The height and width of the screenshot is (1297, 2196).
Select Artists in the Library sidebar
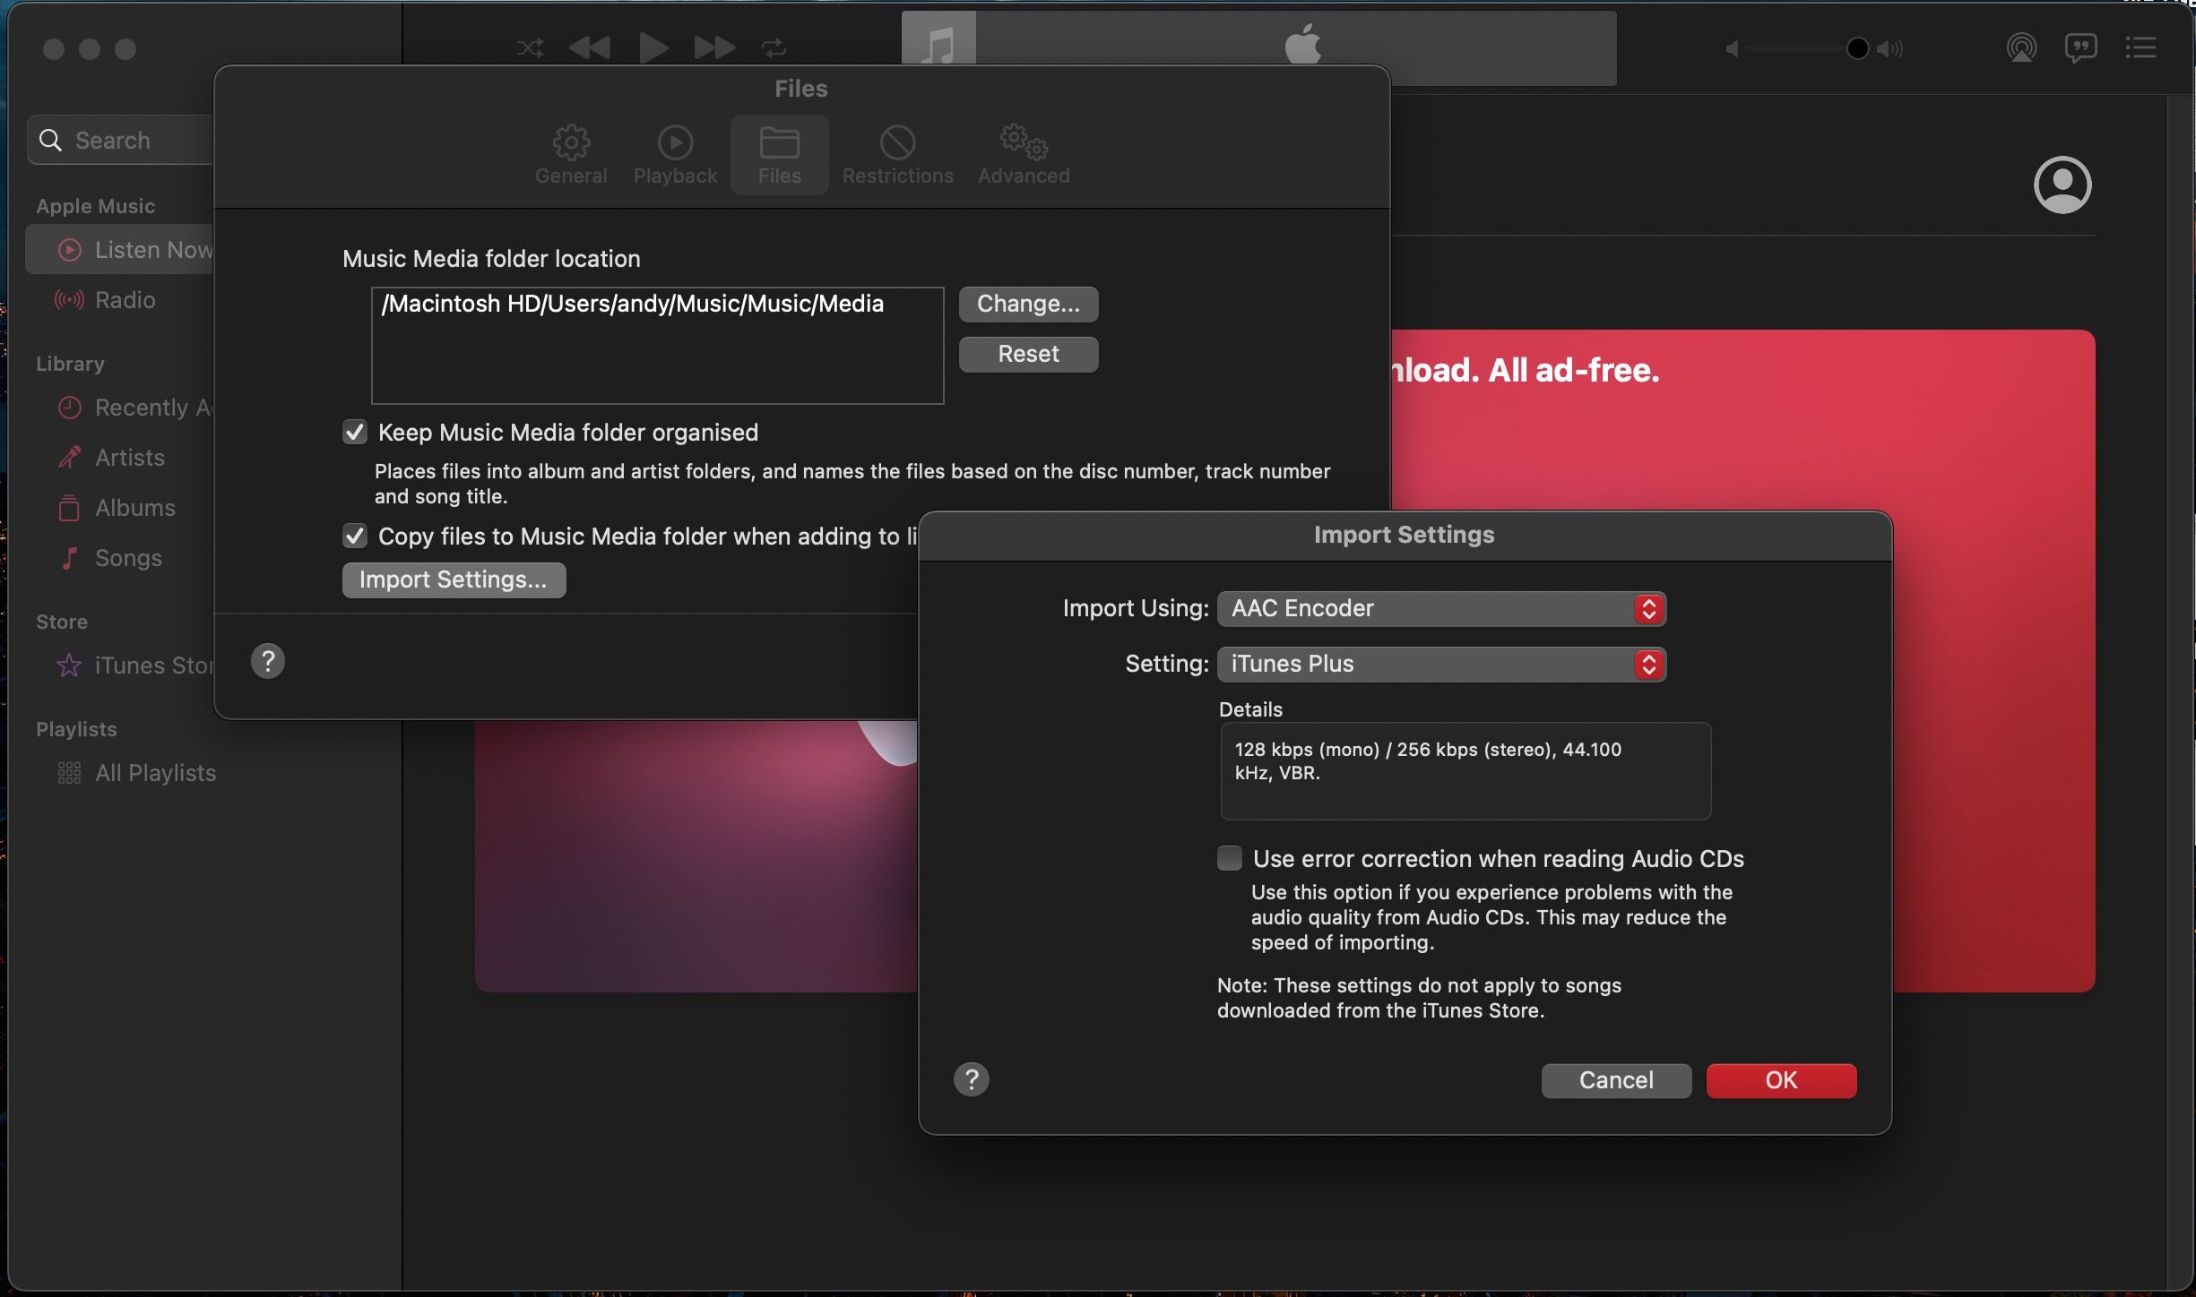point(129,458)
